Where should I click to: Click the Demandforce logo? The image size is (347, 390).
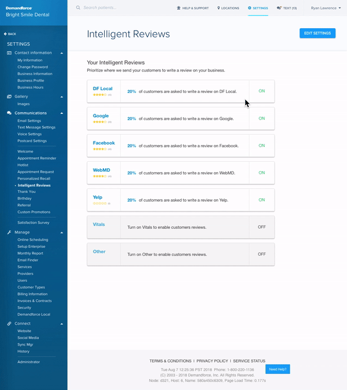(19, 8)
